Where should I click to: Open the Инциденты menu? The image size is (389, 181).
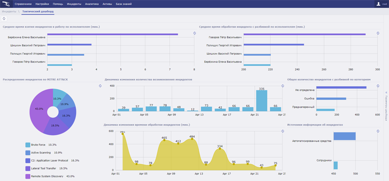[74, 4]
